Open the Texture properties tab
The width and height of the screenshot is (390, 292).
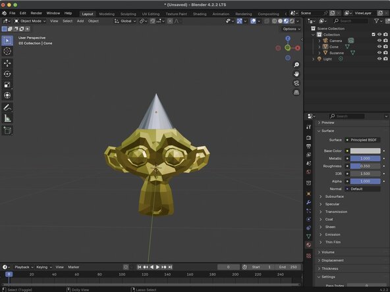(309, 256)
